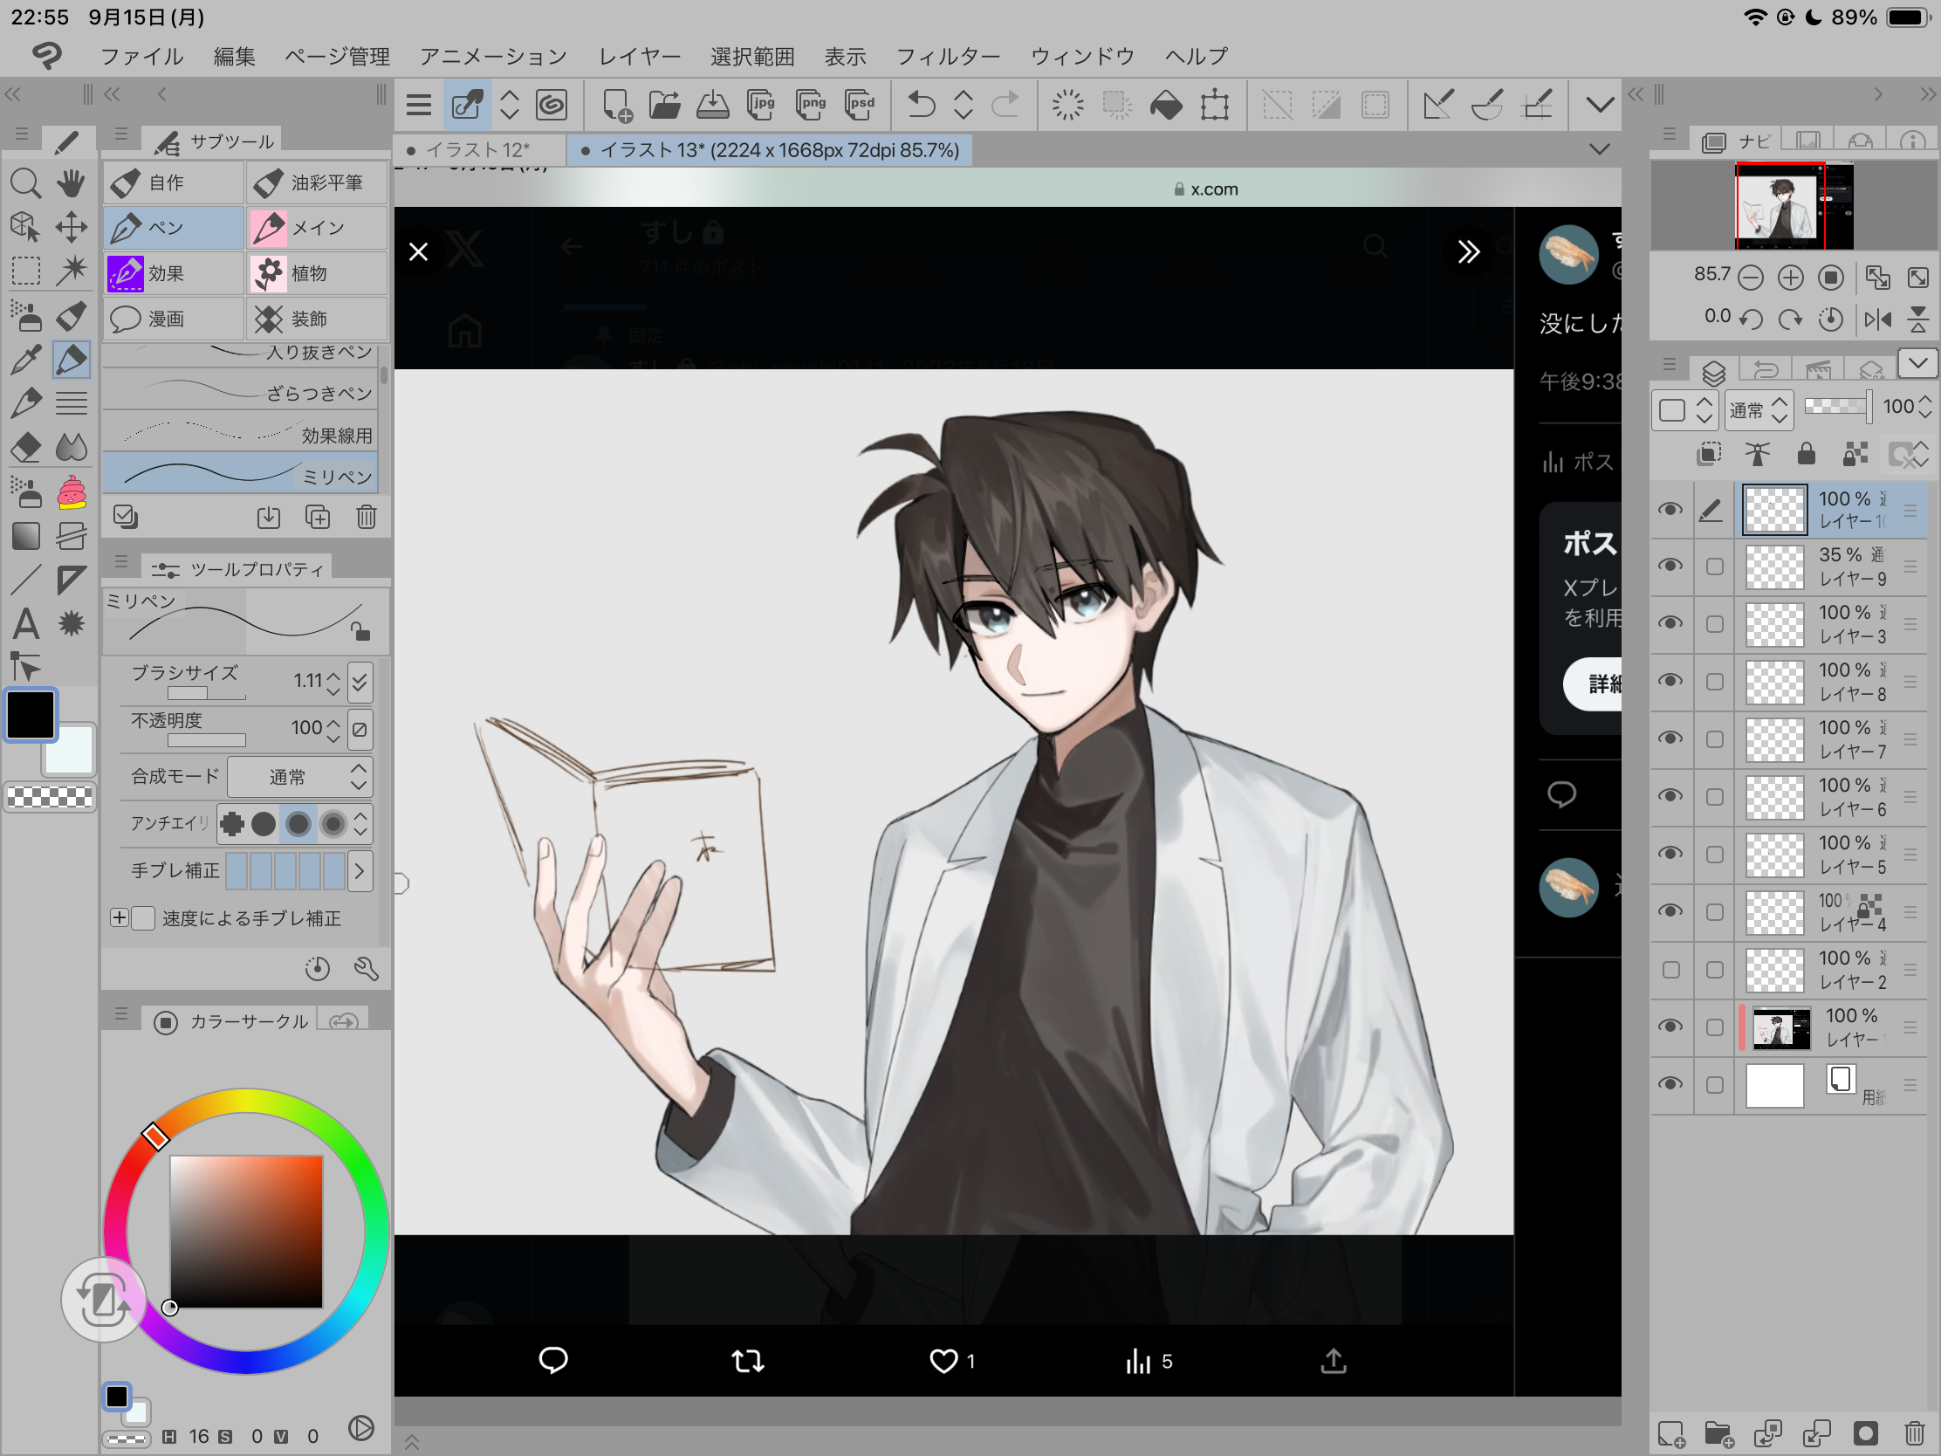Viewport: 1941px width, 1456px height.
Task: Open the 合成モード dropdown in Tool Property
Action: tap(300, 777)
